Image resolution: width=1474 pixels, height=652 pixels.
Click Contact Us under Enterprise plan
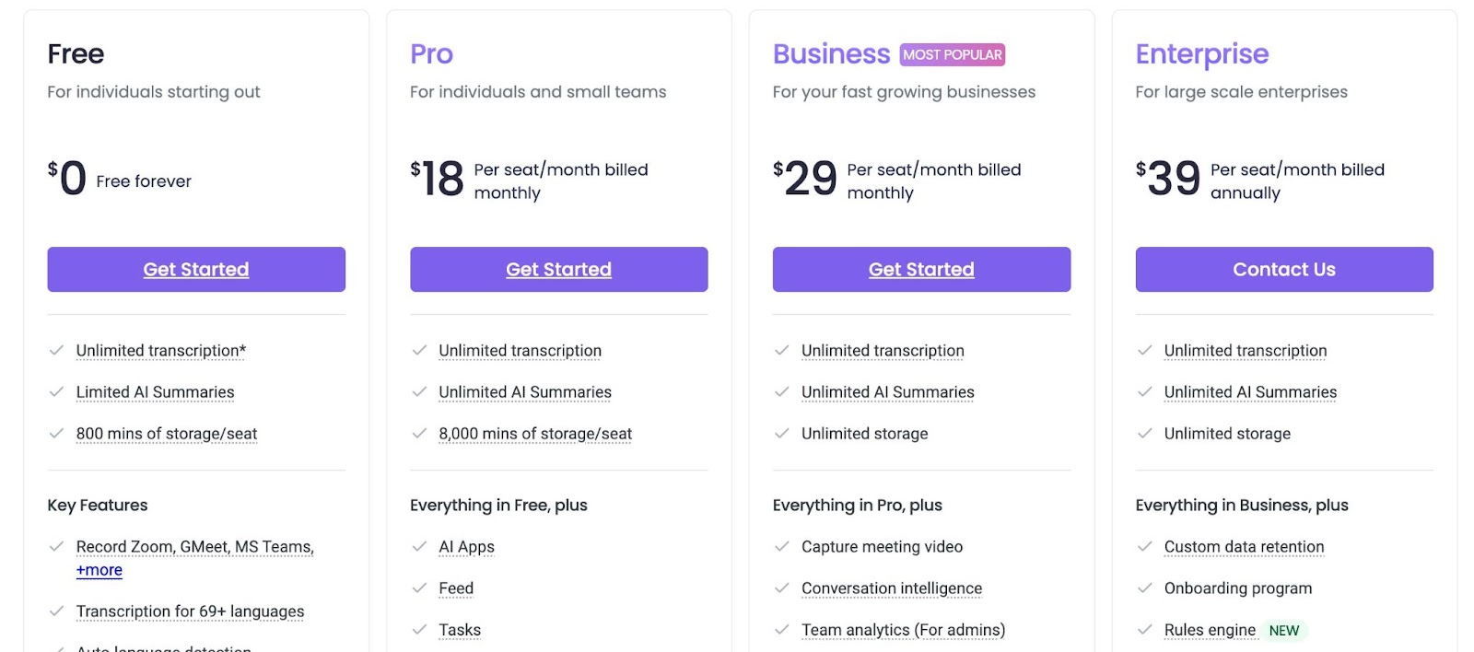(1284, 269)
